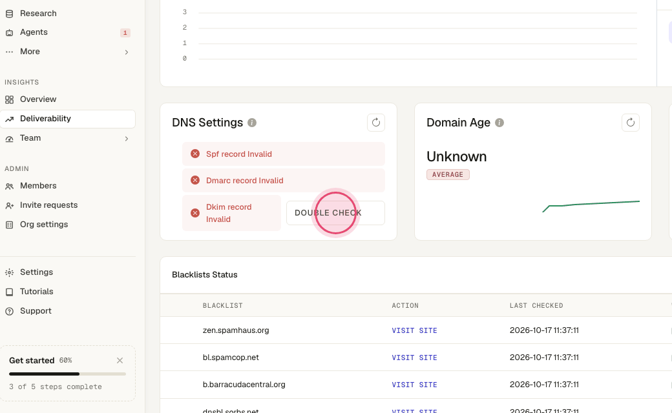Expand the More menu chevron
The height and width of the screenshot is (413, 672).
[x=127, y=52]
